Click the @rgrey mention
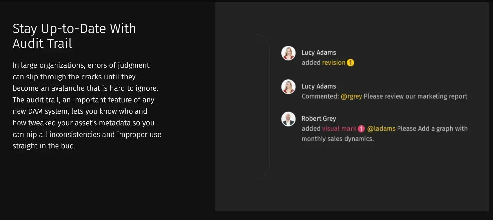493x220 pixels. (x=352, y=96)
